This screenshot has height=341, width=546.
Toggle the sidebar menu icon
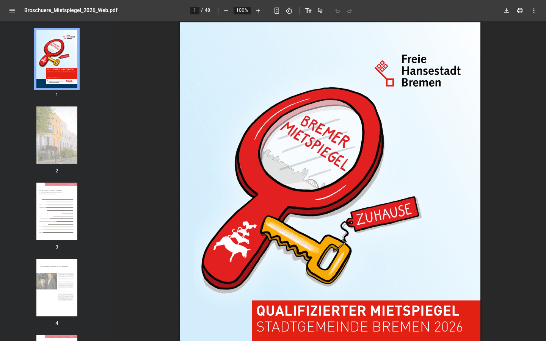(x=12, y=11)
